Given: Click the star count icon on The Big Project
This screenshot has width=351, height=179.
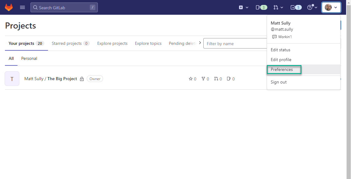Looking at the screenshot, I should (191, 79).
